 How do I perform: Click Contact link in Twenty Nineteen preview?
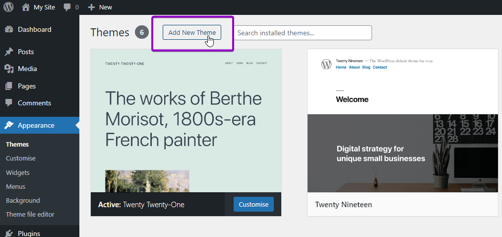[x=379, y=68]
